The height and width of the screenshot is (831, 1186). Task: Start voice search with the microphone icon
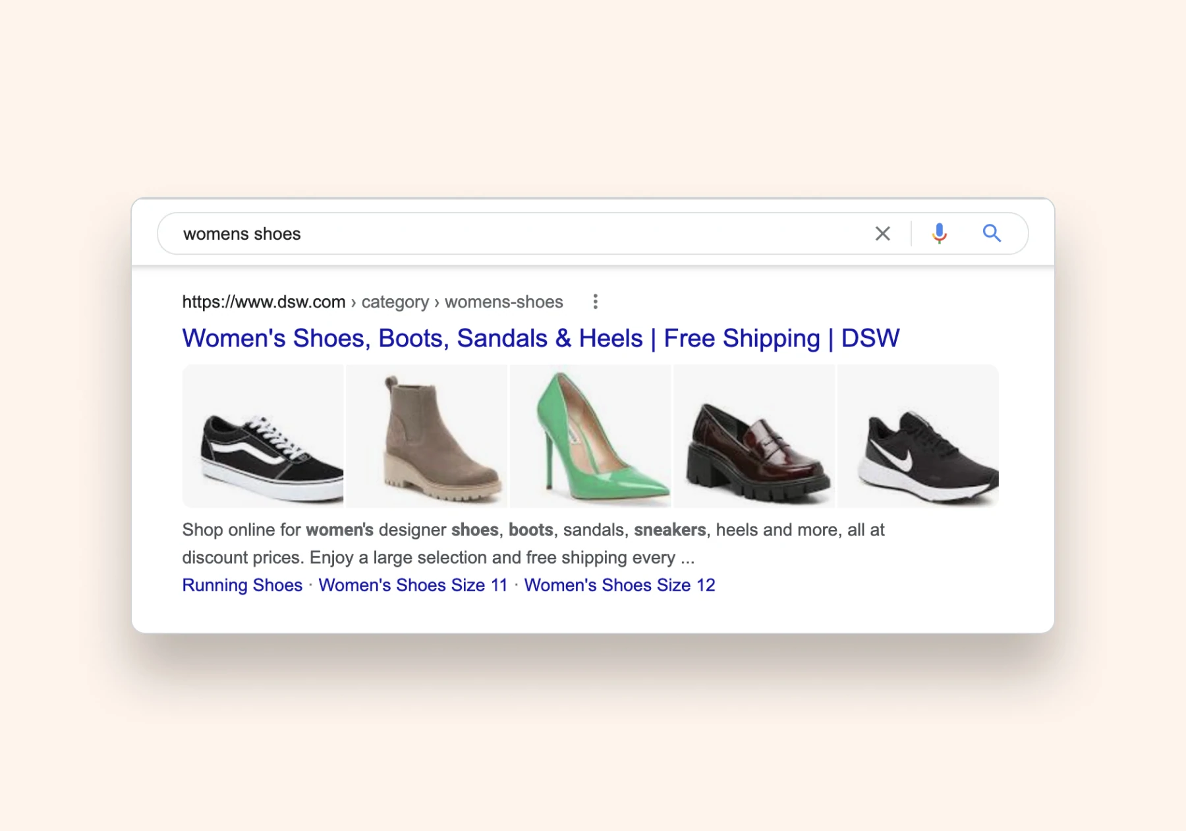pos(940,234)
